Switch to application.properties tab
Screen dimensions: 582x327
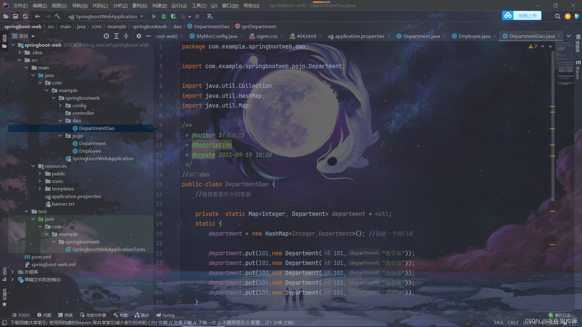click(359, 36)
